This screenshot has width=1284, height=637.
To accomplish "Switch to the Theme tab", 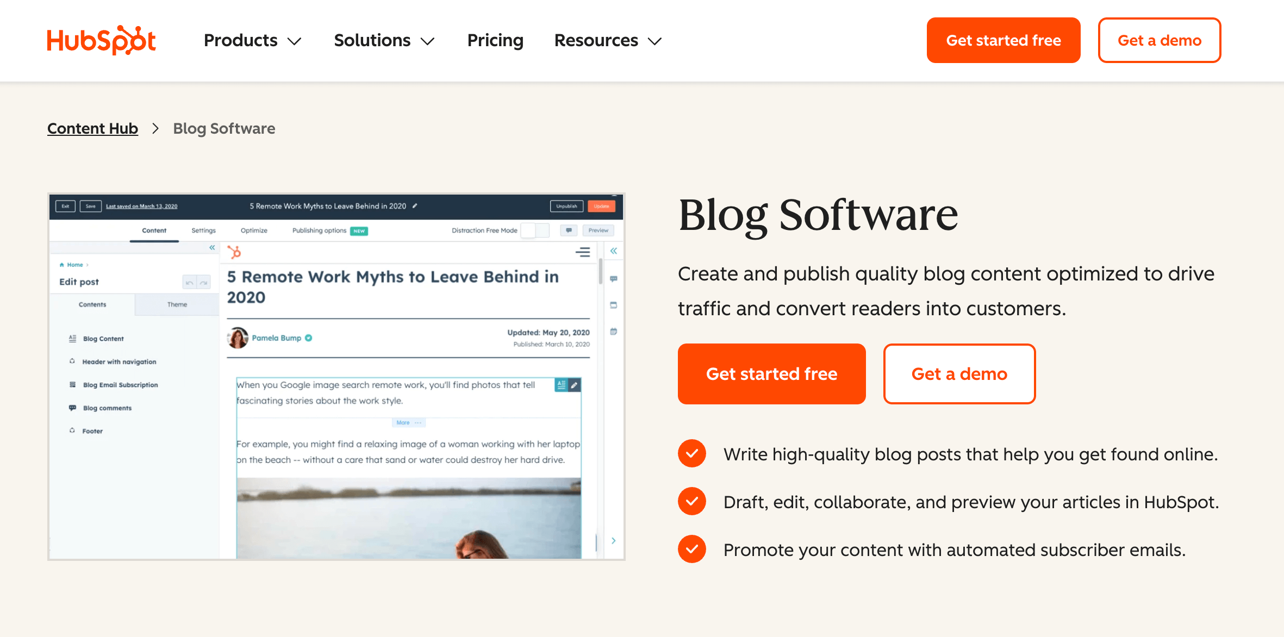I will (x=177, y=304).
